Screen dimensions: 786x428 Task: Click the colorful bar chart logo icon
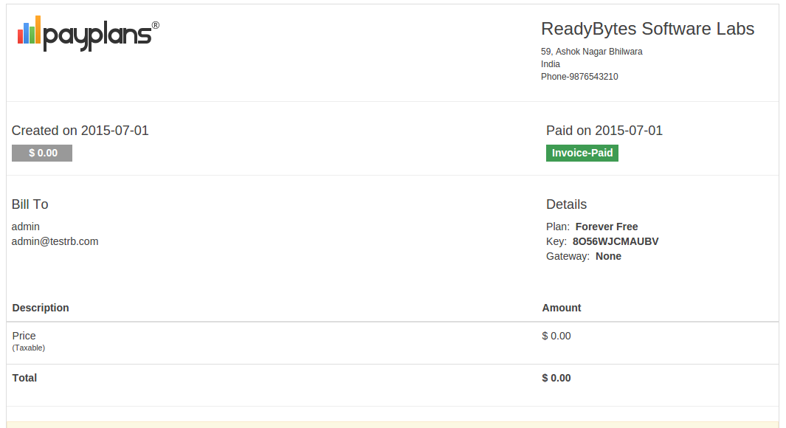coord(29,30)
